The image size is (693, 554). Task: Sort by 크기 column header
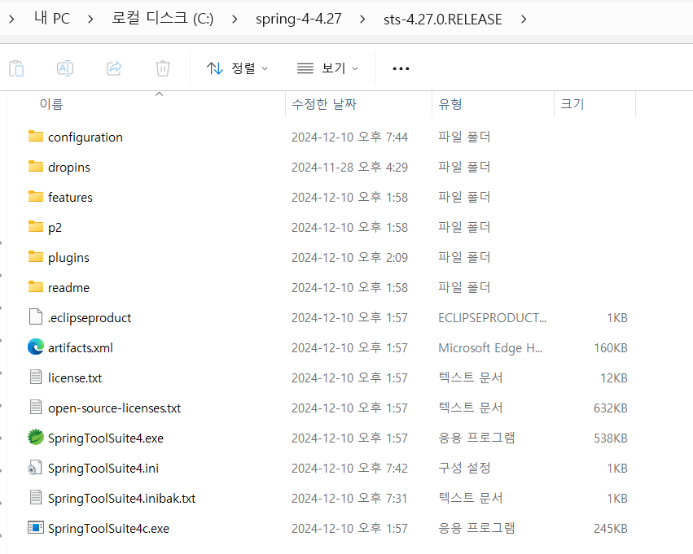point(572,104)
